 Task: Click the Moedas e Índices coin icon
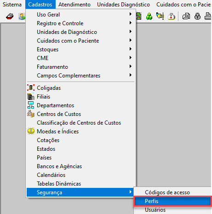pyautogui.click(x=31, y=131)
